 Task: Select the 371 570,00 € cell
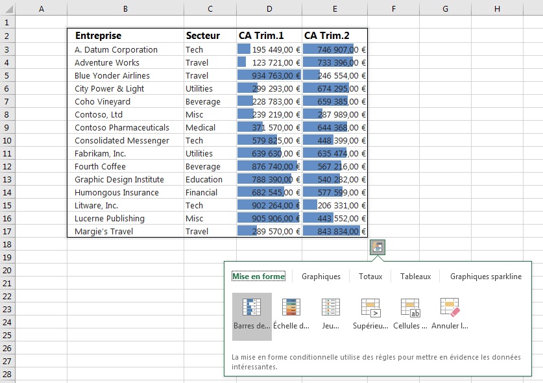269,127
